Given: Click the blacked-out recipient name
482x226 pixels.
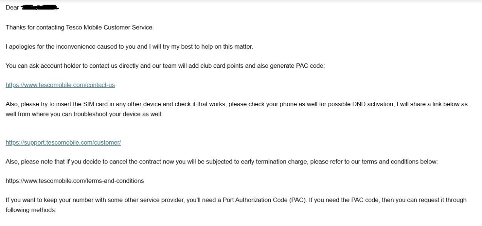Looking at the screenshot, I should [40, 8].
